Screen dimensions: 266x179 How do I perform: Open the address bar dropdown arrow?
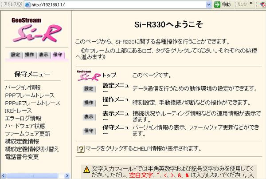pyautogui.click(x=209, y=4)
